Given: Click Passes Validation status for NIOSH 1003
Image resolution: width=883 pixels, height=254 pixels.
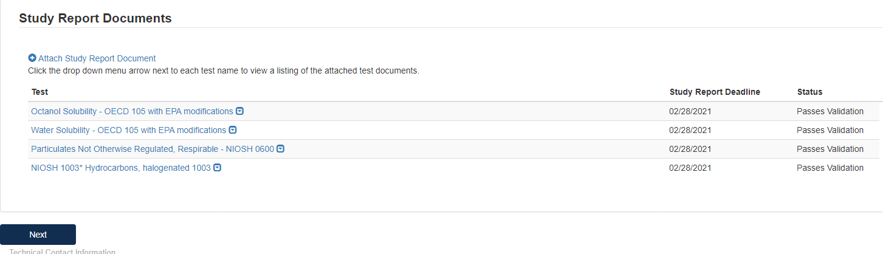Looking at the screenshot, I should (830, 168).
